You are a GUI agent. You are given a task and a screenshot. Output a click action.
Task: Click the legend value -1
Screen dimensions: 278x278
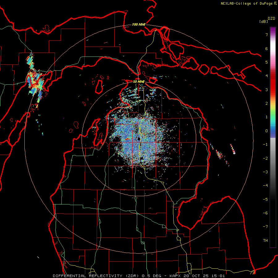point(265,145)
